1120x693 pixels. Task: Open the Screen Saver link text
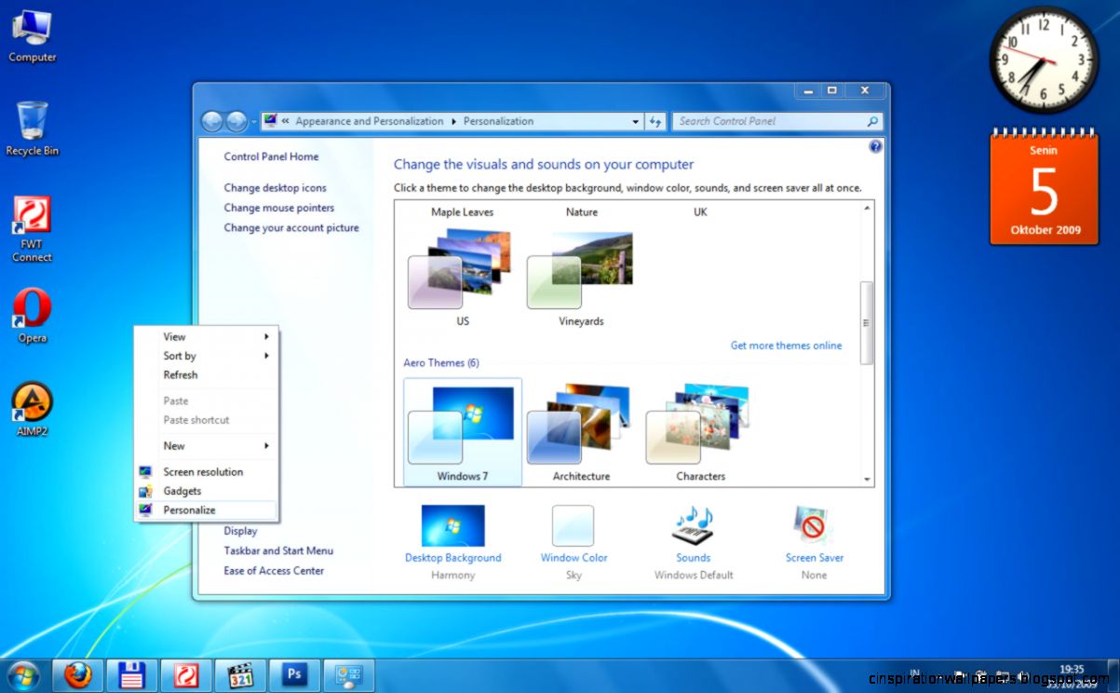(x=814, y=558)
